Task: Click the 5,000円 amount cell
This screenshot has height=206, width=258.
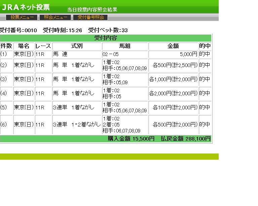Action: [x=173, y=54]
